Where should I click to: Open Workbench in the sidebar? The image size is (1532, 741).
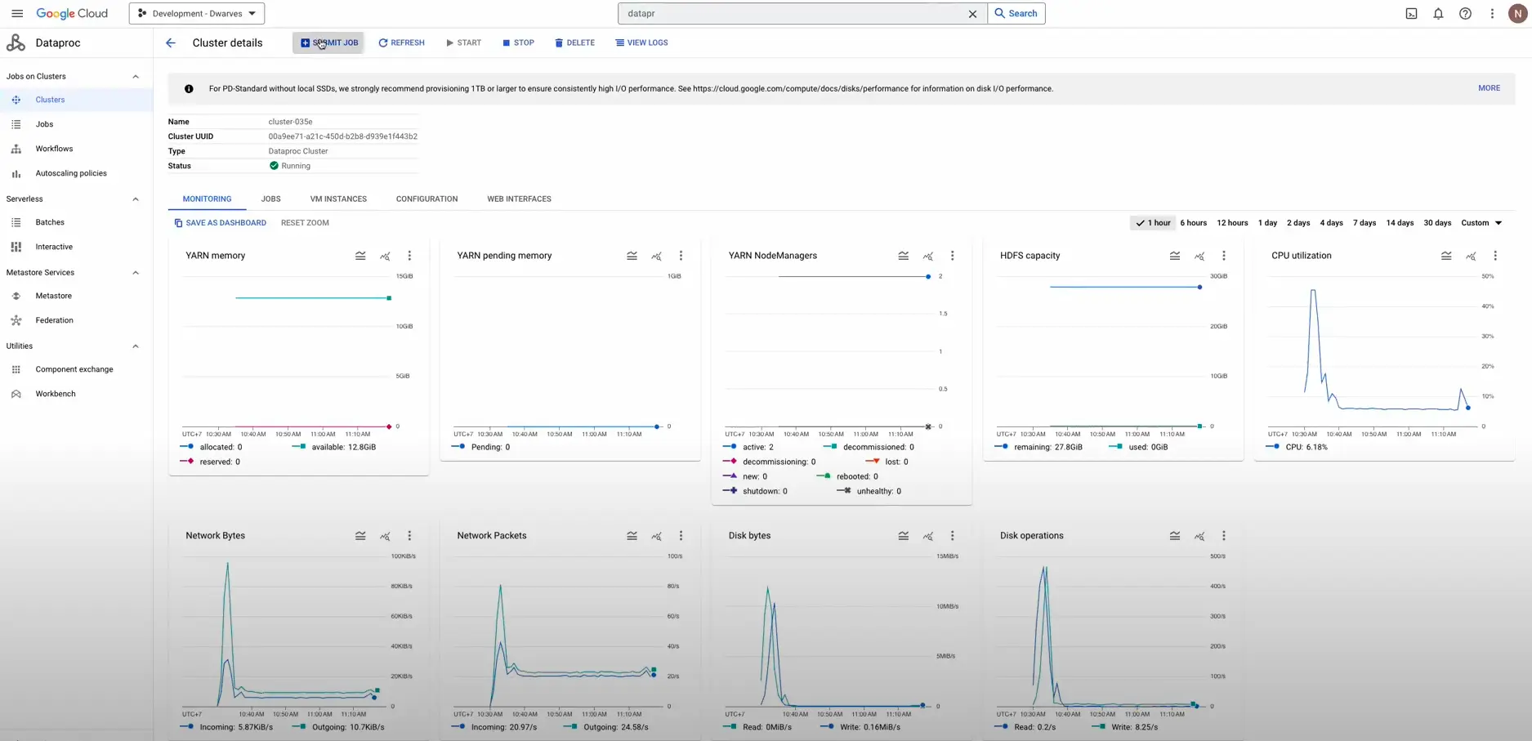point(56,394)
